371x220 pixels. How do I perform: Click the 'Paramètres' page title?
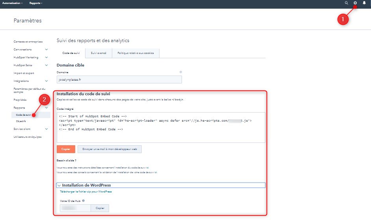tap(28, 20)
